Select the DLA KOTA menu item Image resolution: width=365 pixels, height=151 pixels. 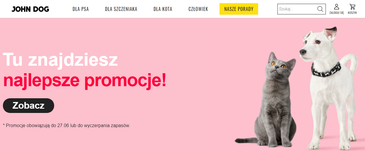[163, 9]
